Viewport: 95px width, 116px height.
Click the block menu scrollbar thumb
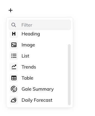69,75
